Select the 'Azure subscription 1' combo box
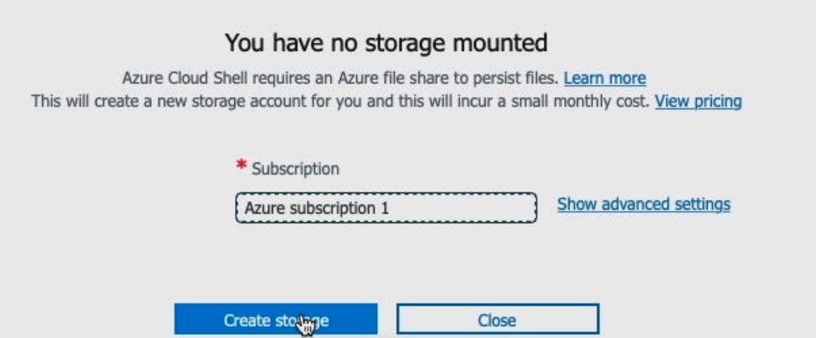This screenshot has width=816, height=338. (385, 208)
